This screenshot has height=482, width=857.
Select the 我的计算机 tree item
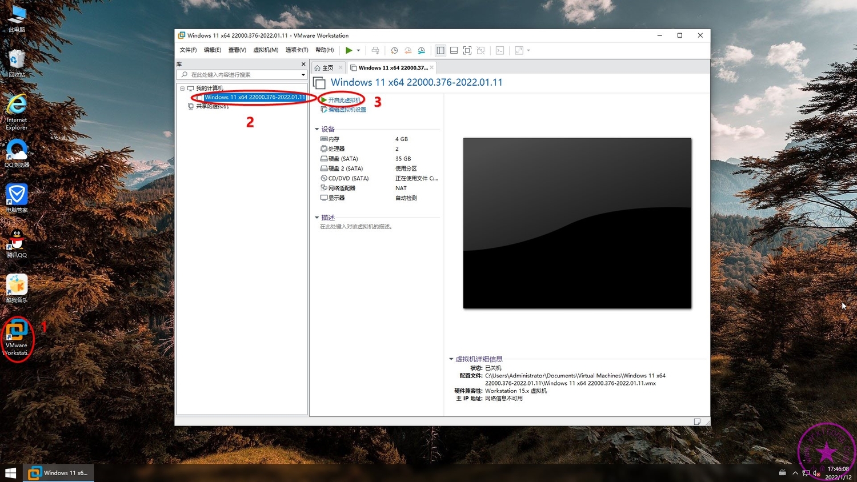pyautogui.click(x=210, y=89)
